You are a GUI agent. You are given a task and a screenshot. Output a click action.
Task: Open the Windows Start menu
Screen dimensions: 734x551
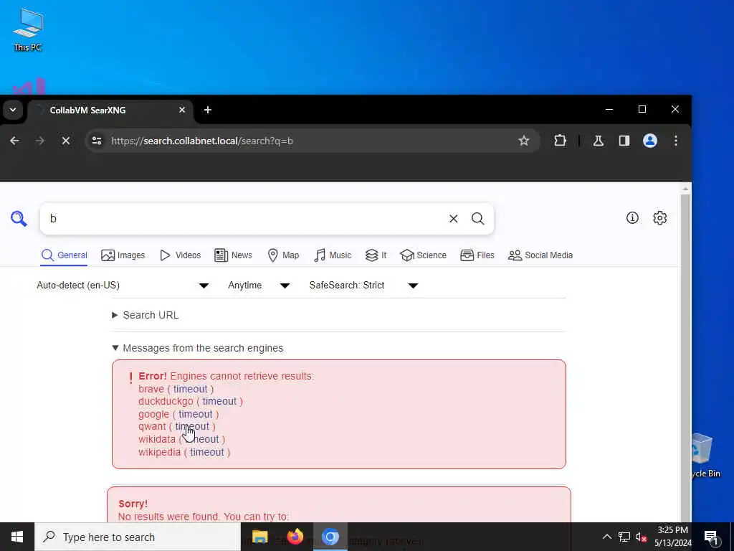tap(17, 537)
